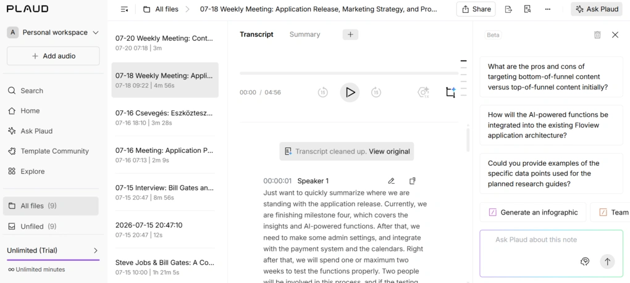Click the crop audio clip icon
This screenshot has width=630, height=283.
[x=451, y=92]
